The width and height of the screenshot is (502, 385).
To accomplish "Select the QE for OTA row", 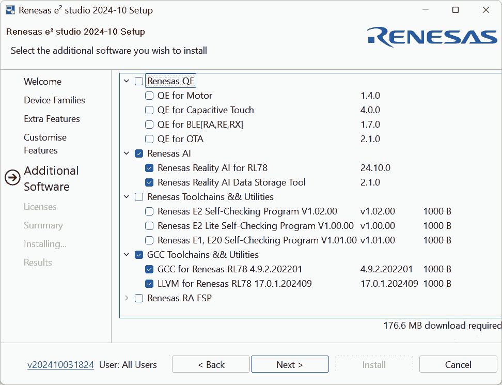I will [x=180, y=139].
